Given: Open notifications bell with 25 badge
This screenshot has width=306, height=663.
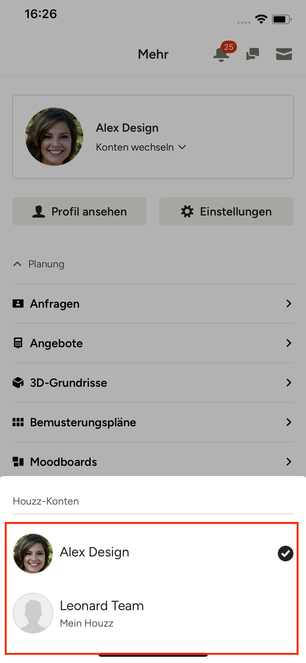Looking at the screenshot, I should click(222, 54).
